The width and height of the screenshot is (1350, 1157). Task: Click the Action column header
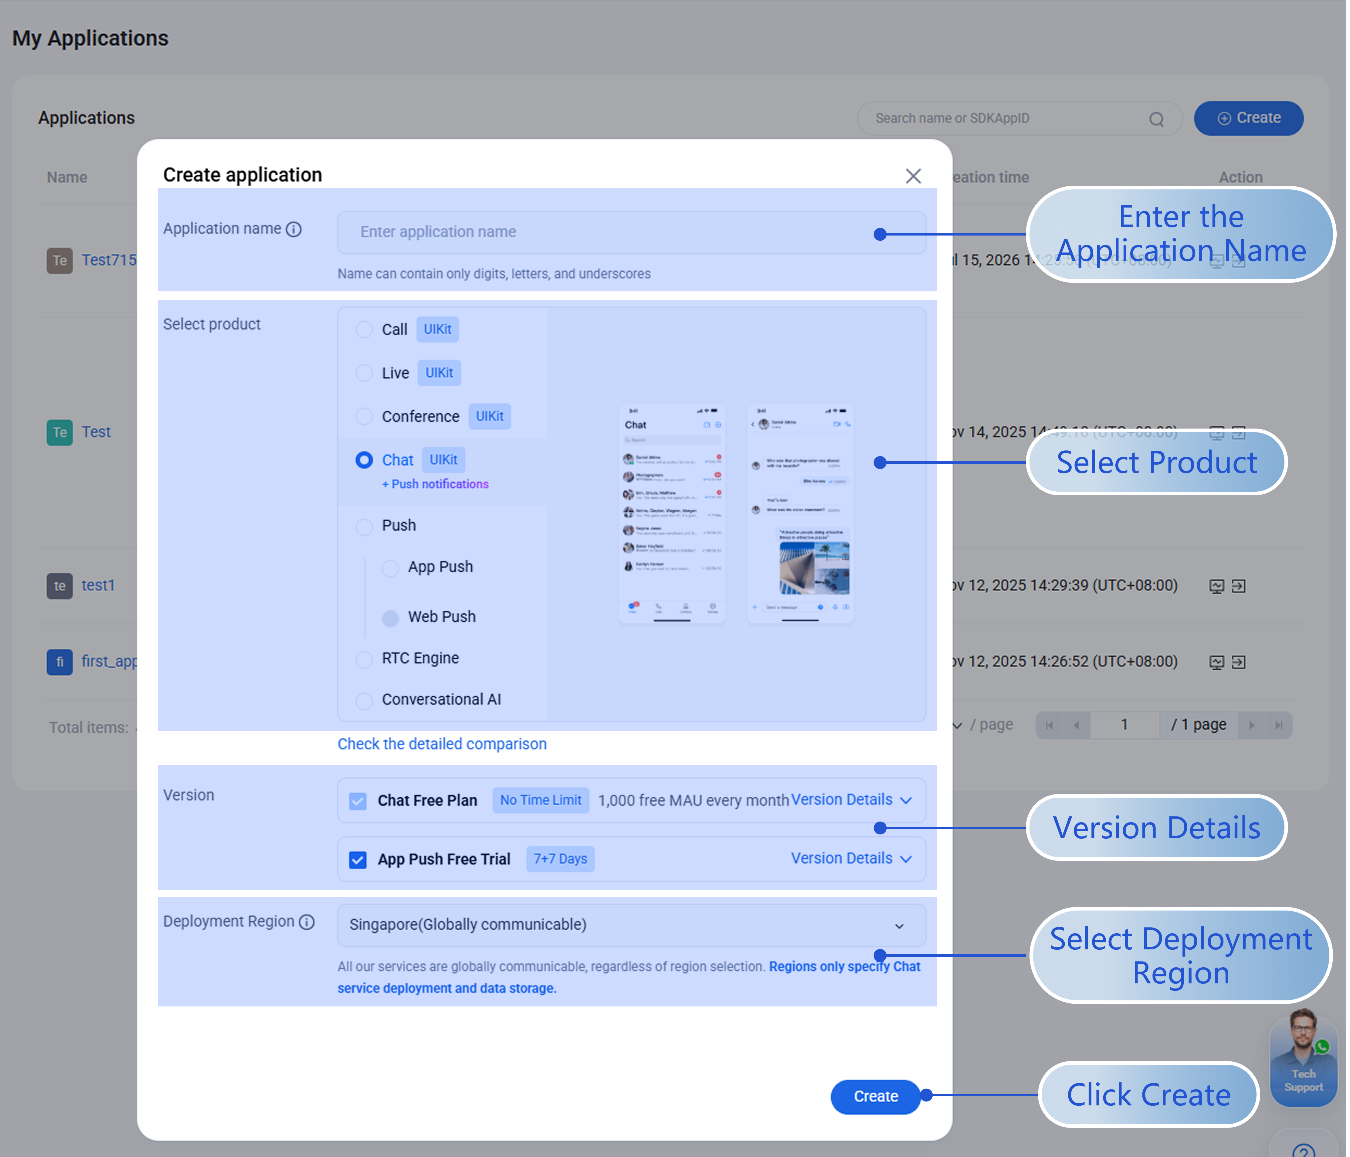click(1240, 177)
